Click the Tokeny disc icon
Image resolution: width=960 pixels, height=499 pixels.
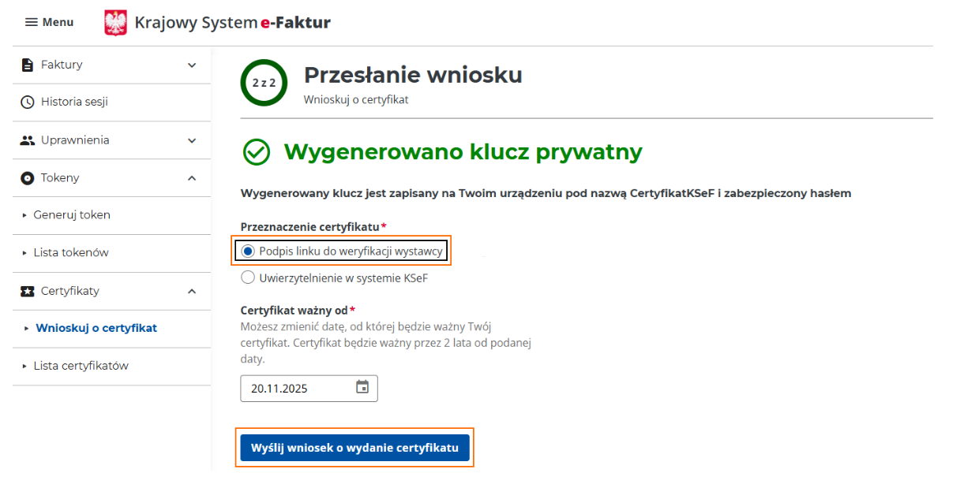coord(28,178)
